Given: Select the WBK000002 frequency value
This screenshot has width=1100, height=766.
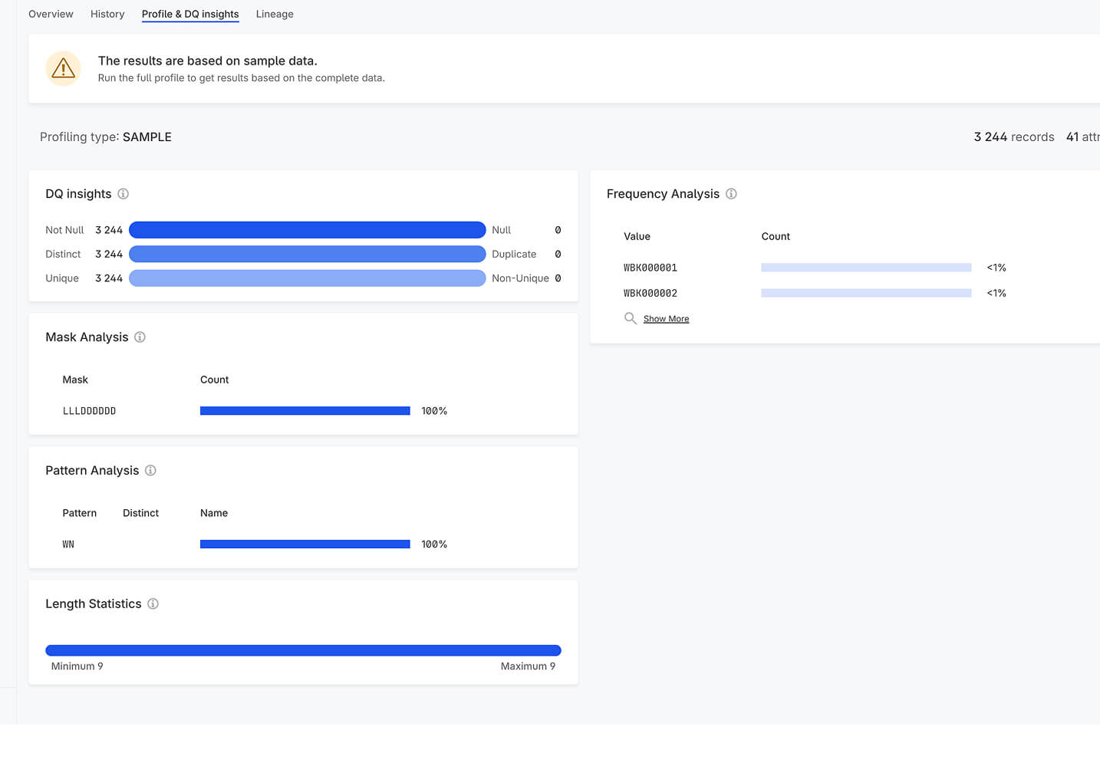Looking at the screenshot, I should coord(650,293).
